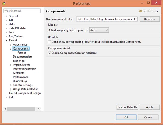
Task: Open the Performance preferences page
Action: pyautogui.click(x=21, y=77)
